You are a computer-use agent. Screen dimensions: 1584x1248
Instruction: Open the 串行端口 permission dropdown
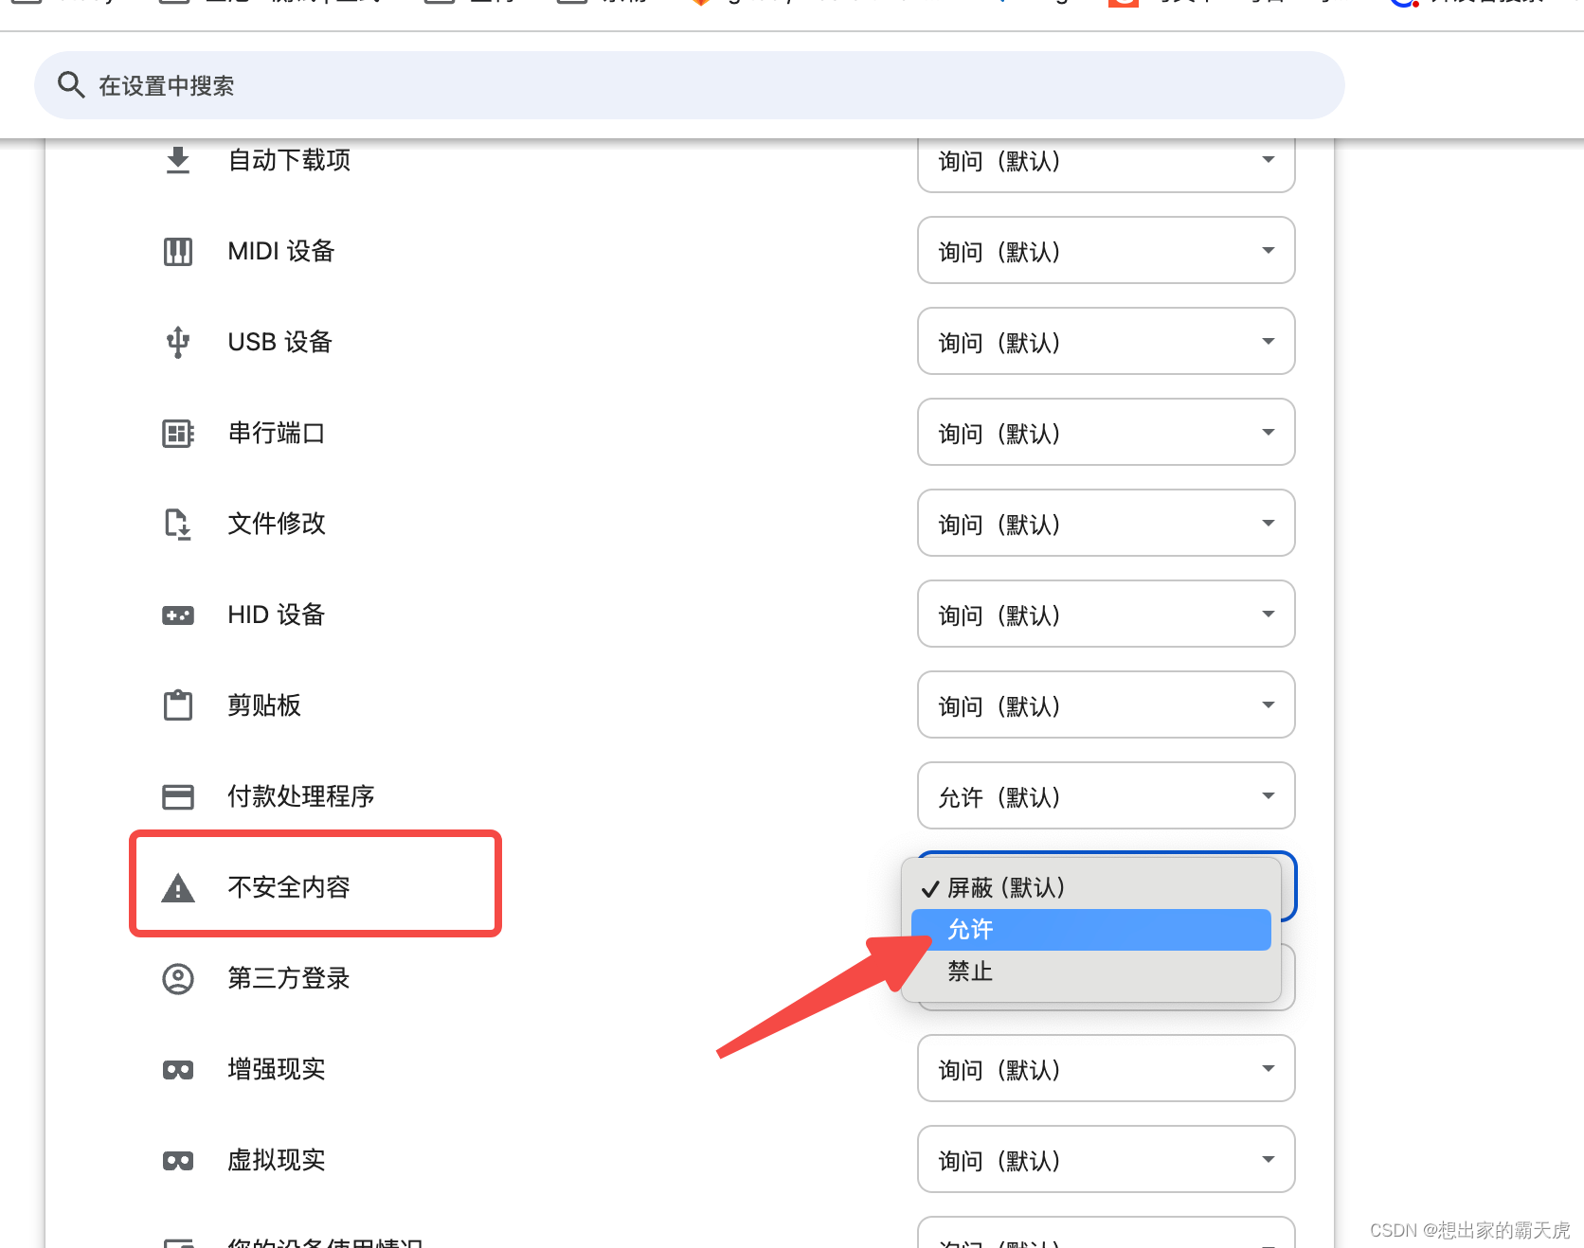coord(1106,432)
